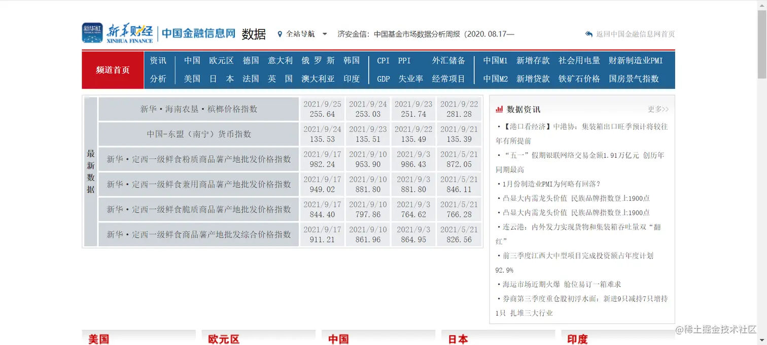
Task: Switch to the 美国 section tab below
Action: [x=99, y=339]
